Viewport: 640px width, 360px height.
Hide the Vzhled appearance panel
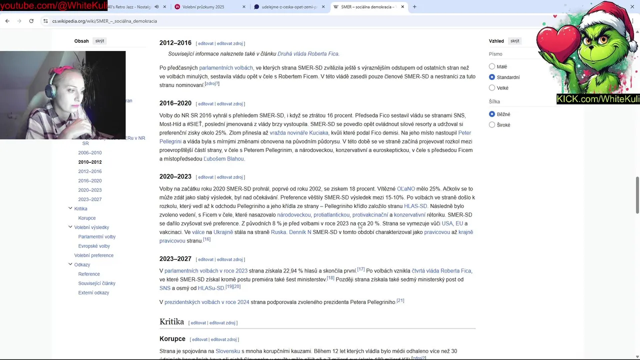514,41
